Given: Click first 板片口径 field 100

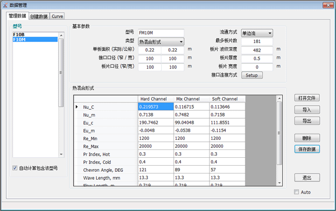Looking at the screenshot, I should pos(150,67).
